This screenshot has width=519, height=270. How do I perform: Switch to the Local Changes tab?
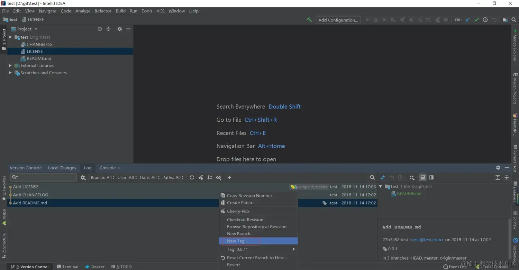click(x=62, y=168)
